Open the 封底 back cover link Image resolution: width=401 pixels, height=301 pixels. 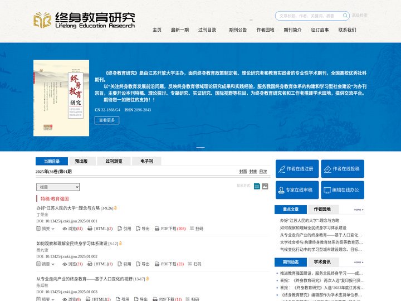click(253, 172)
